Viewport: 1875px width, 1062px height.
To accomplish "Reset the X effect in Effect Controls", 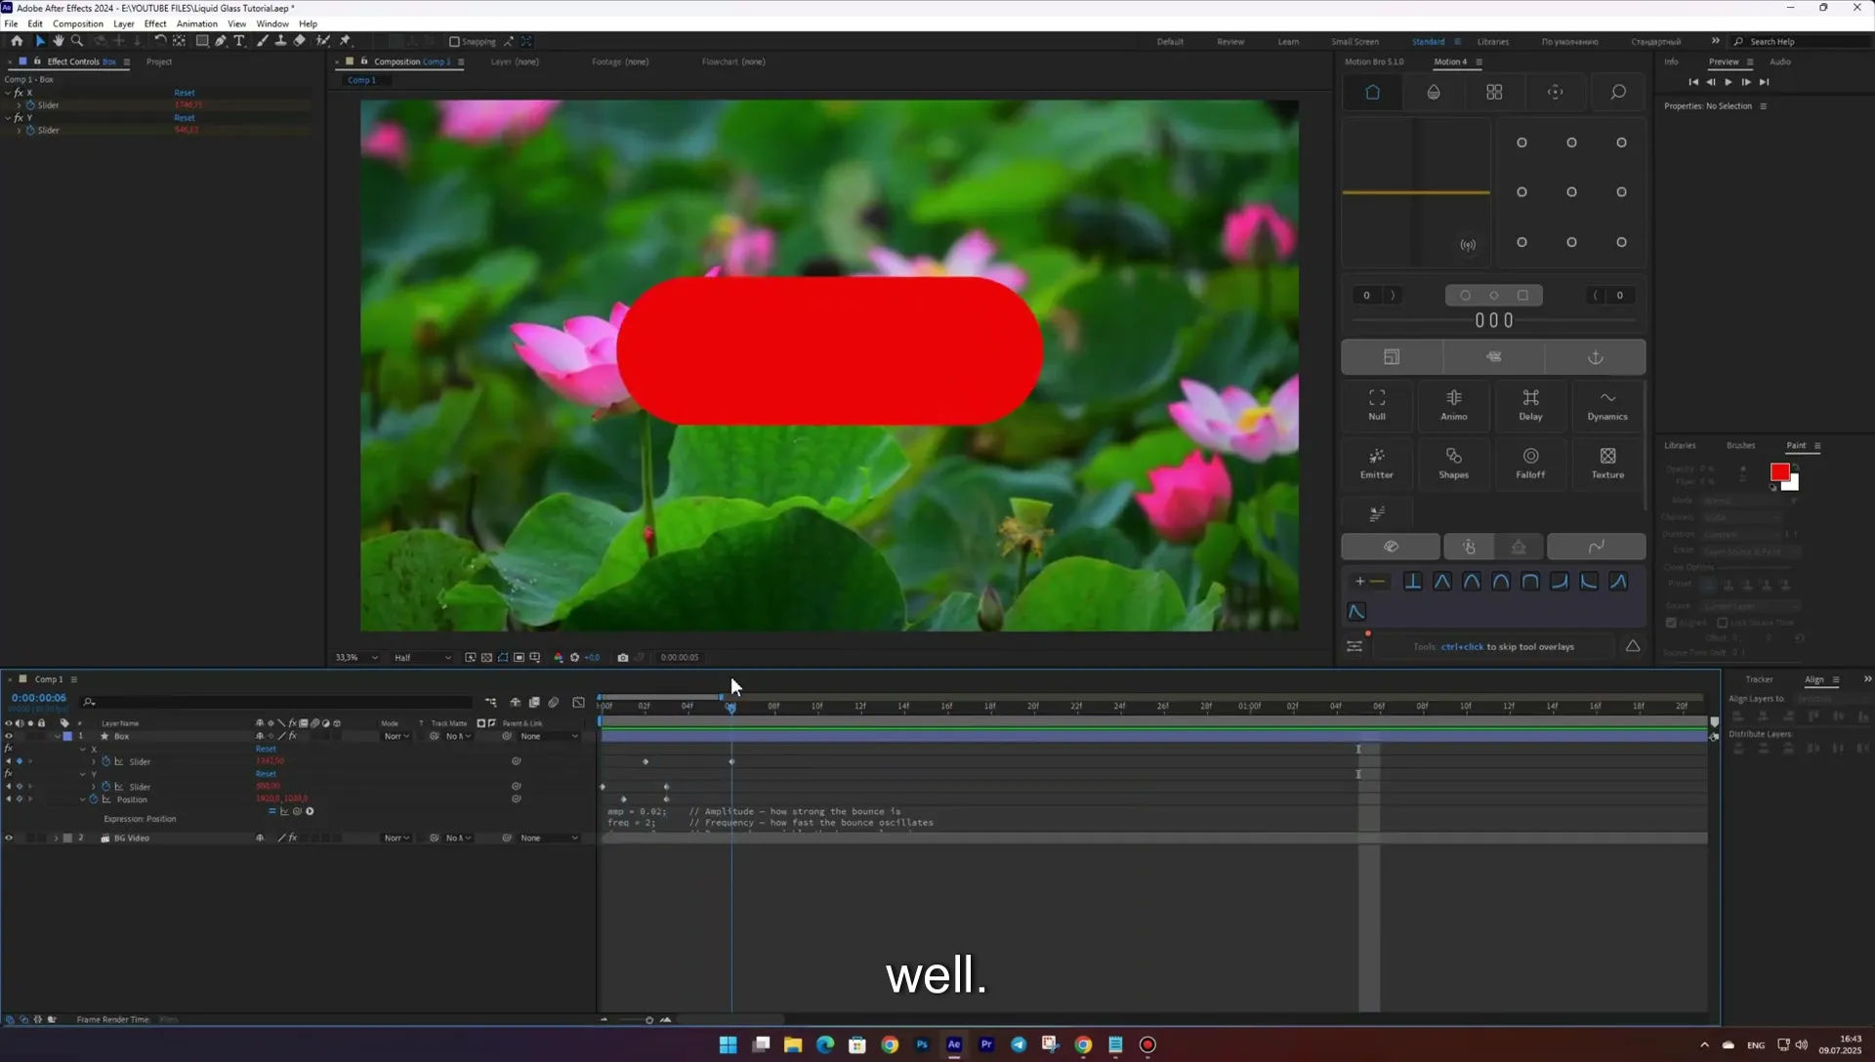I will [185, 93].
